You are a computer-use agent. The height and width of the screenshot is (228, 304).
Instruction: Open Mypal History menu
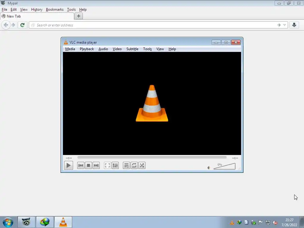[x=37, y=9]
